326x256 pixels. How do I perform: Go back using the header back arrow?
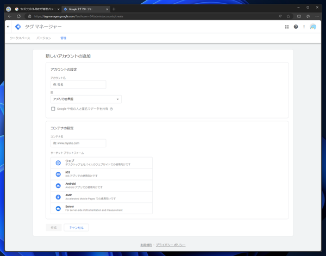click(x=8, y=27)
